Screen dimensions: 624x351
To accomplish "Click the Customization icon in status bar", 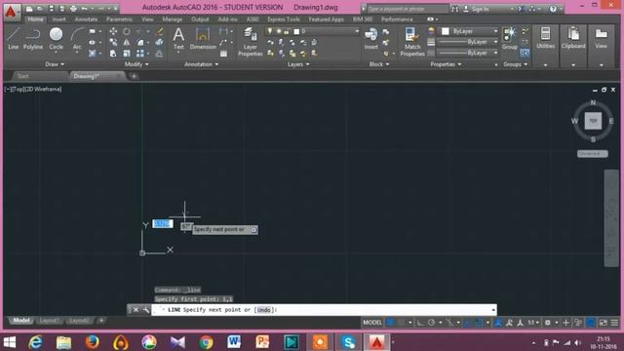I will pos(615,323).
